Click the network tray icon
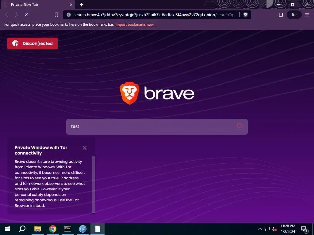 (x=267, y=229)
